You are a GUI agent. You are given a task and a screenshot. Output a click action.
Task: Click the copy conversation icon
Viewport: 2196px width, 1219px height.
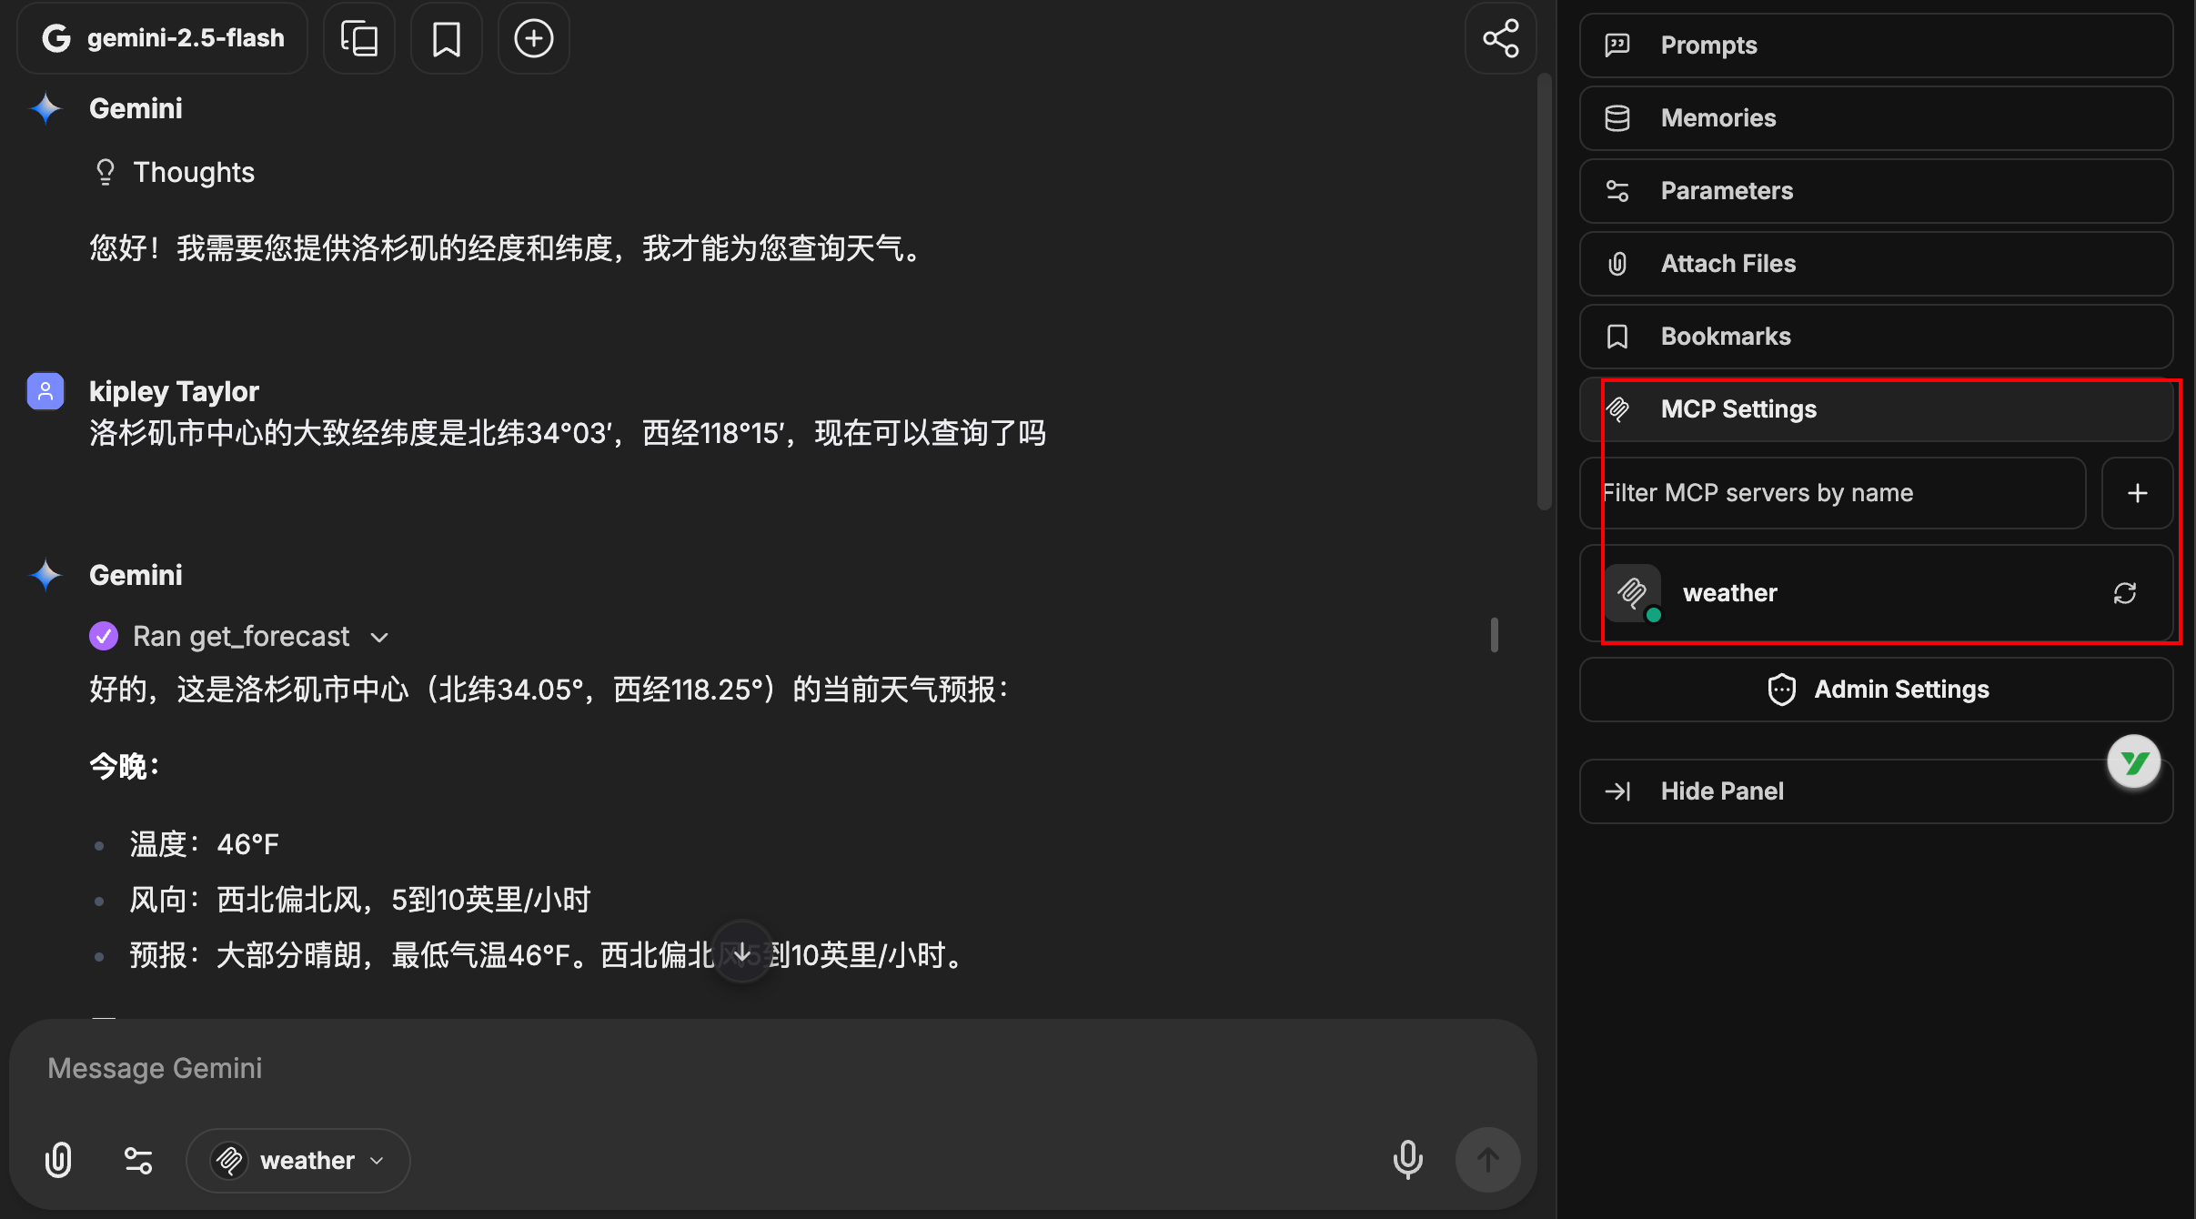coord(359,38)
